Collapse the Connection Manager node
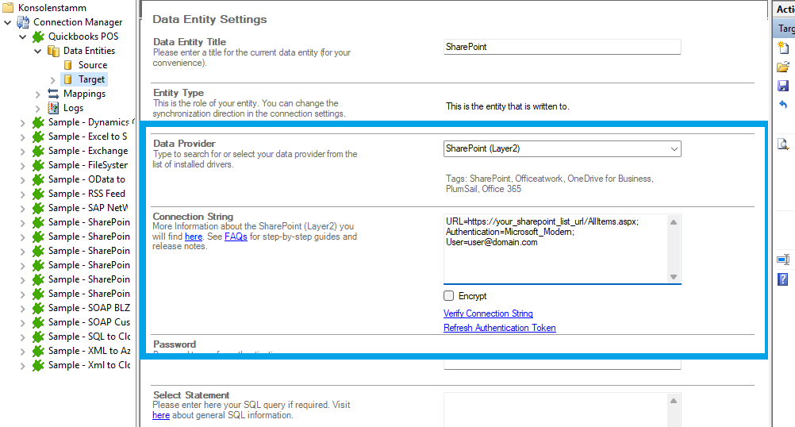 (x=8, y=22)
